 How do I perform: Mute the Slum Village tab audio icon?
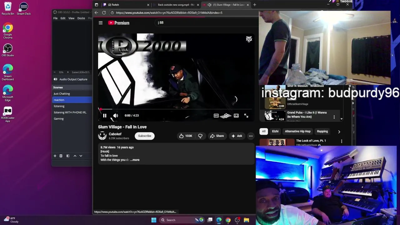(209, 5)
